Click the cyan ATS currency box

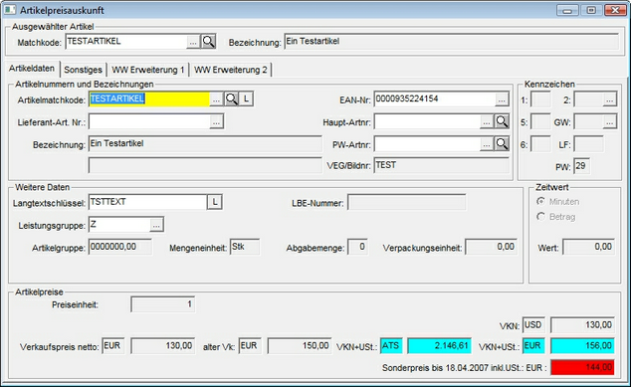(391, 345)
